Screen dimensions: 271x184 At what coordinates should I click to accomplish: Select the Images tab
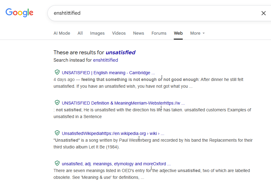pos(97,33)
